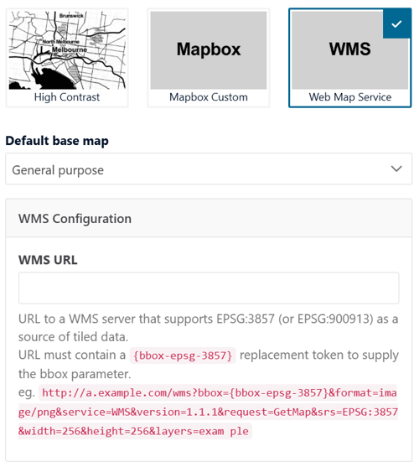This screenshot has width=419, height=467.
Task: Click 'General purpose' selected option text
Action: pyautogui.click(x=58, y=170)
